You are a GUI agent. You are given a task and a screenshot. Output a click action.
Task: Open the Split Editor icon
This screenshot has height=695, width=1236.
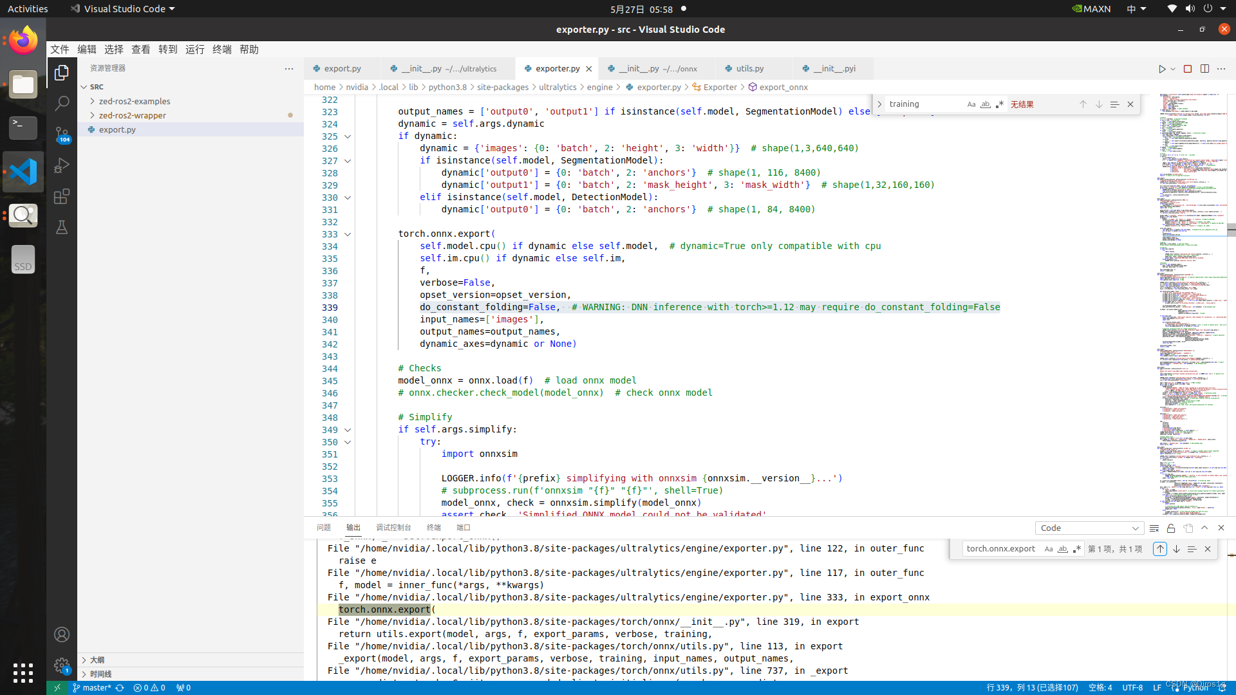click(1204, 69)
